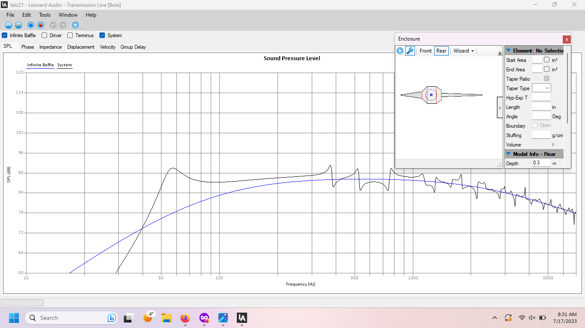Click the muted volume tray icon
The image size is (585, 328).
532,318
